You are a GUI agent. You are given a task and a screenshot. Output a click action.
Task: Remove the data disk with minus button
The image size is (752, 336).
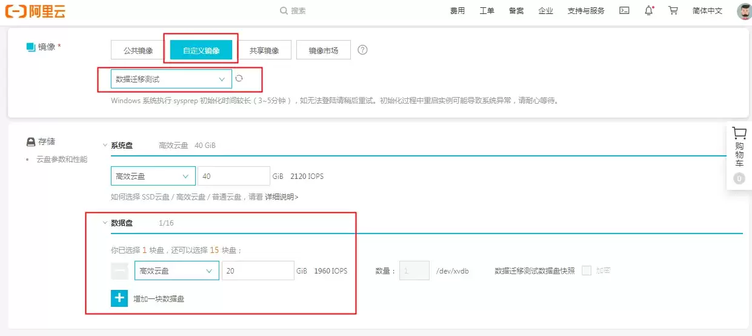[119, 270]
